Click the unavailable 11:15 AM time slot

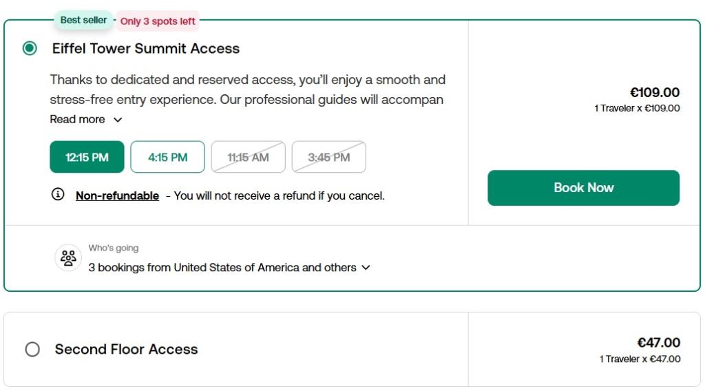point(248,157)
